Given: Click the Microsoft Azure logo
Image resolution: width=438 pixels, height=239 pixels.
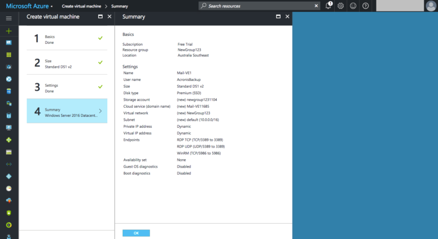Looking at the screenshot, I should [27, 6].
